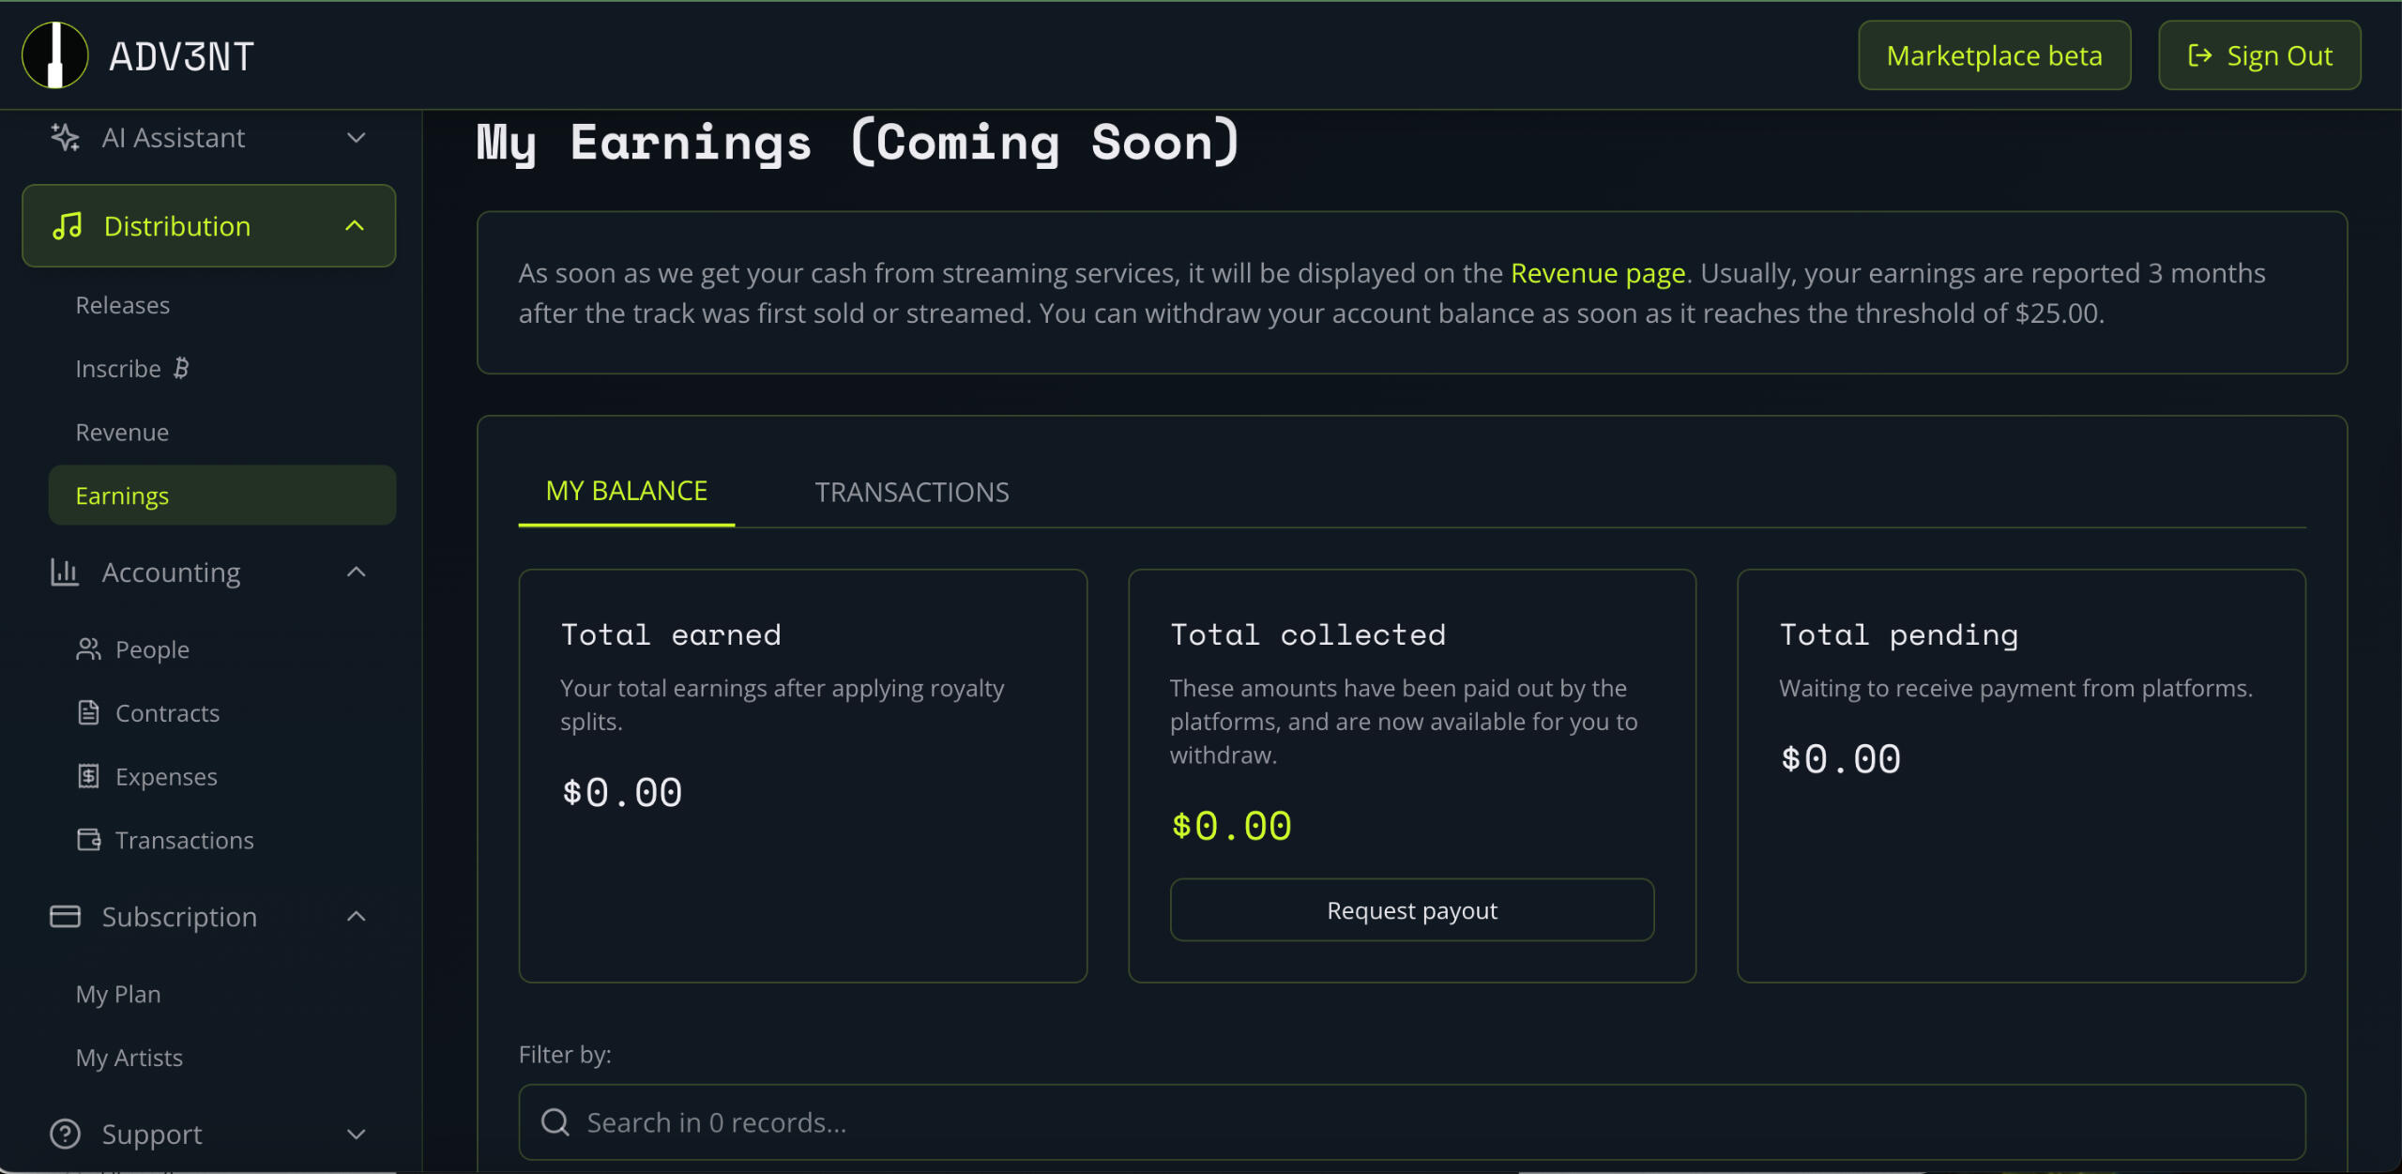
Task: Click the Support question mark icon
Action: (x=65, y=1135)
